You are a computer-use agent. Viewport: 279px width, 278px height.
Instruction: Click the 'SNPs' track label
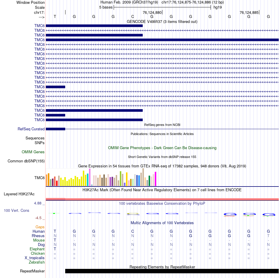coord(40,143)
